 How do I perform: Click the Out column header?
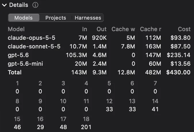pyautogui.click(x=101, y=29)
